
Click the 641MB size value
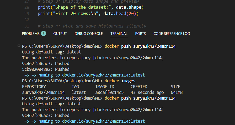click(177, 92)
